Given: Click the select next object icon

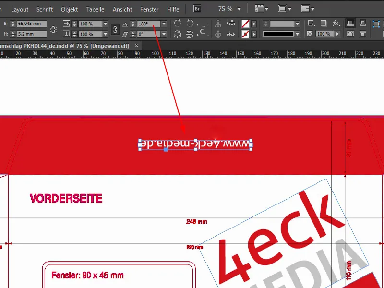Looking at the screenshot, I should [x=231, y=34].
